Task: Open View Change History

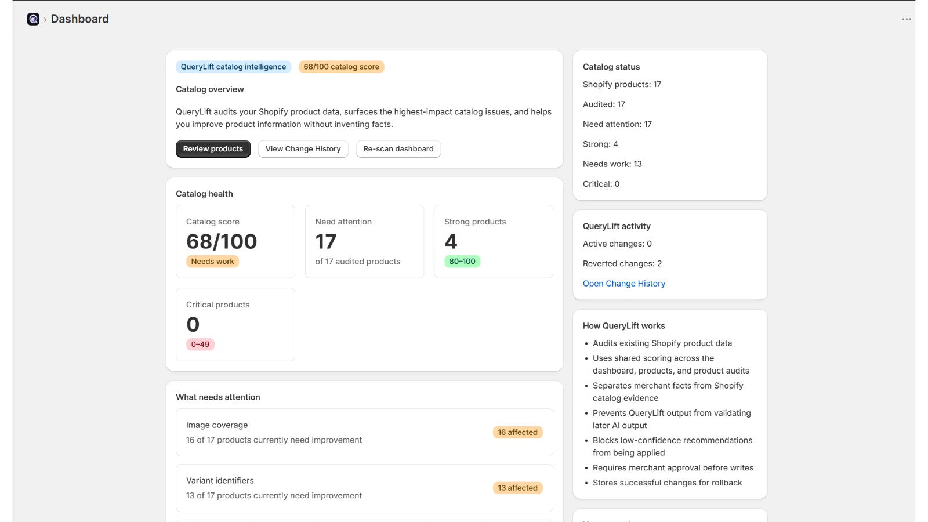Action: [x=303, y=149]
